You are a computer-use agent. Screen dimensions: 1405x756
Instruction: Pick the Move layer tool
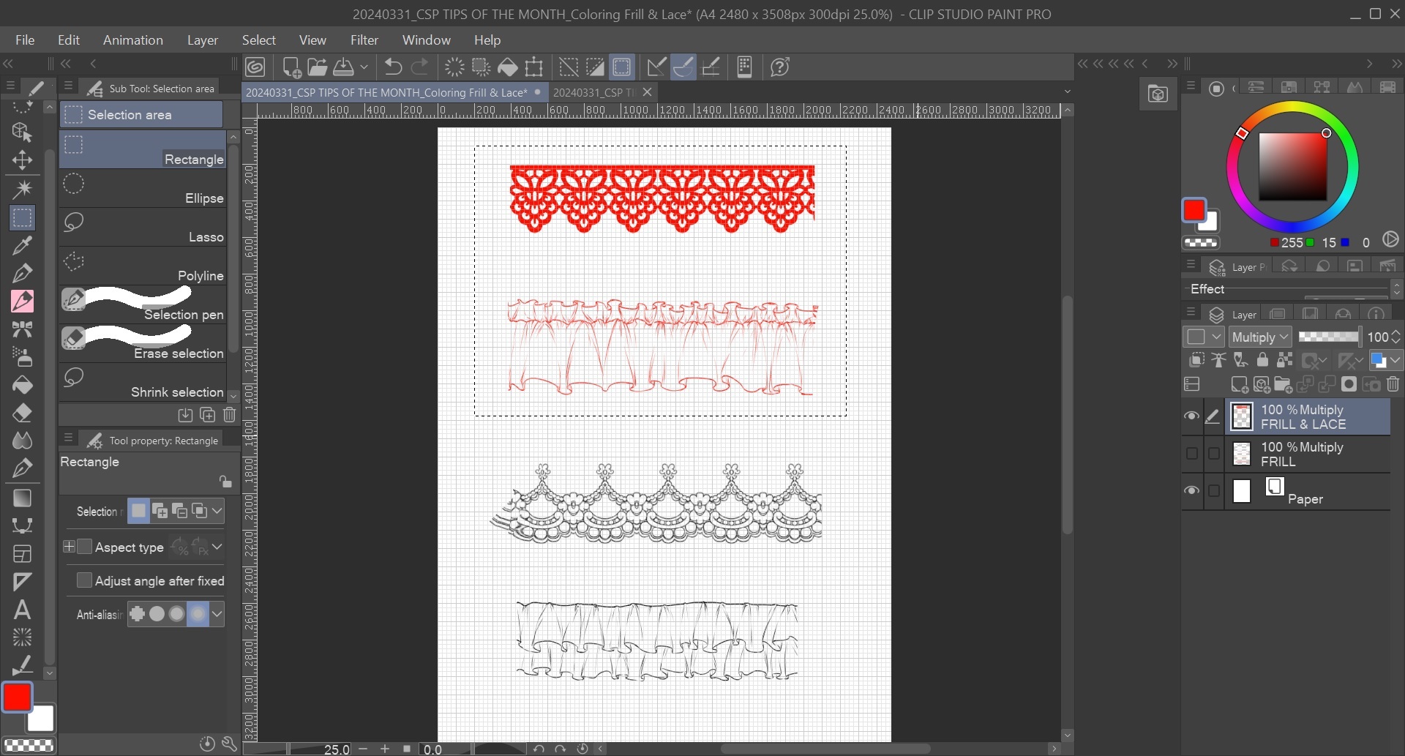point(22,160)
